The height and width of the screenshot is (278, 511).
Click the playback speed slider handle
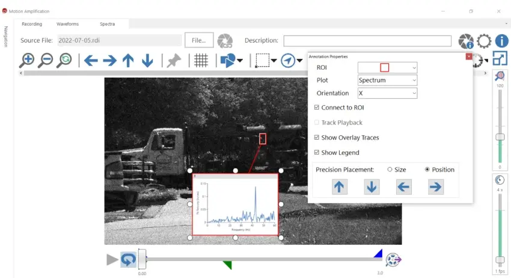(x=500, y=260)
